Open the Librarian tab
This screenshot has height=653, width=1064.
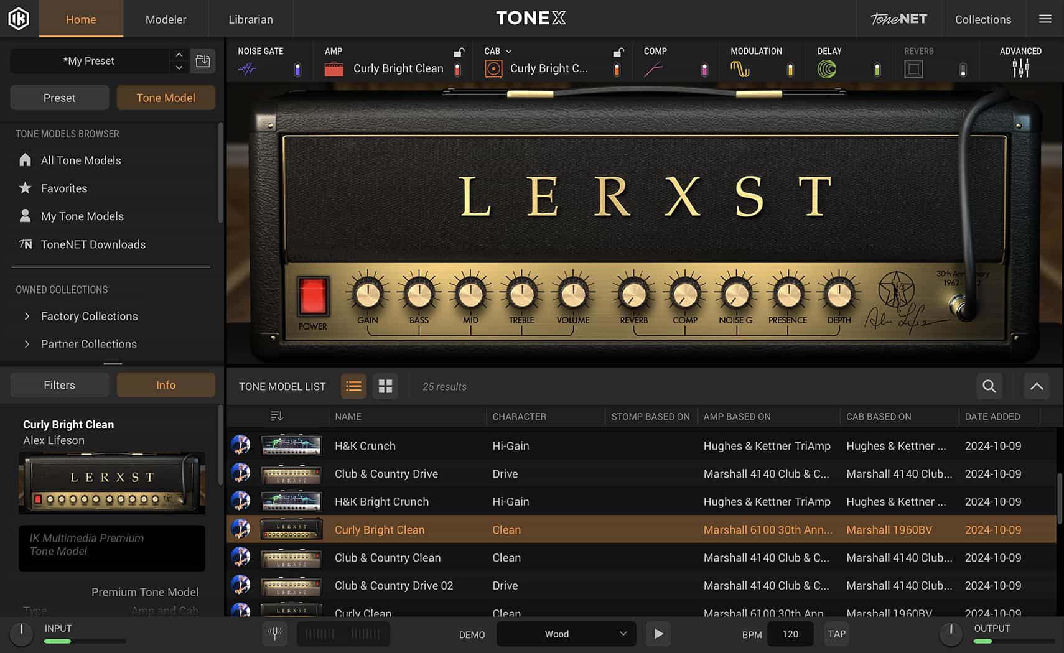(250, 19)
